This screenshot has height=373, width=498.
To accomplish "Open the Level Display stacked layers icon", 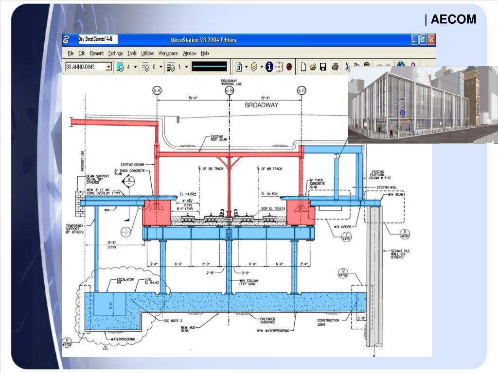I will (x=254, y=67).
